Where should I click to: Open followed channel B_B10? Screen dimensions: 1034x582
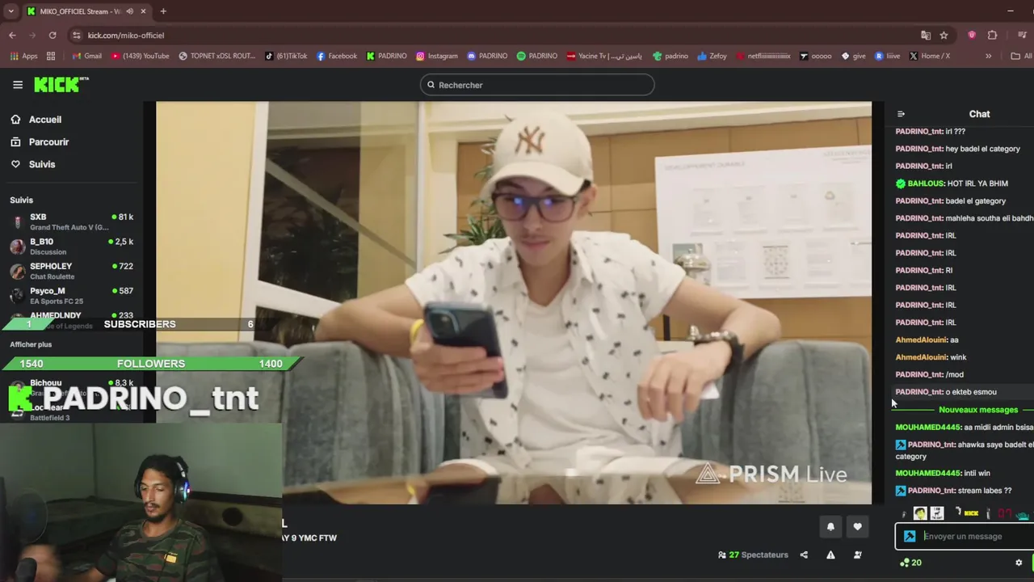(72, 247)
